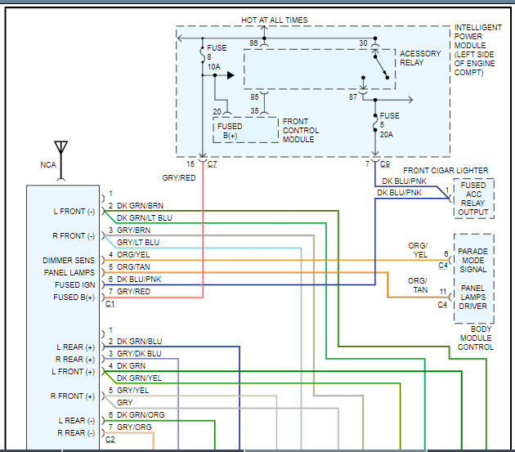Click the Body Module Control label
This screenshot has height=452, width=515.
point(475,337)
